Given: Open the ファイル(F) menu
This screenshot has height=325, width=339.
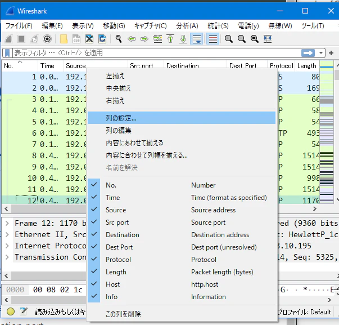Looking at the screenshot, I should tap(19, 26).
